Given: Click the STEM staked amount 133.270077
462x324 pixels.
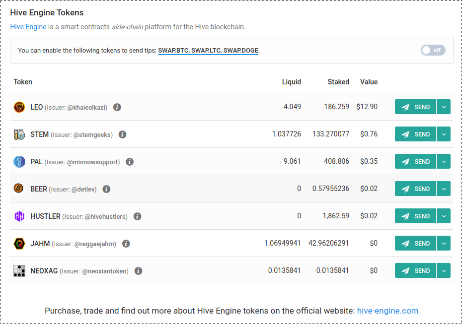Looking at the screenshot, I should click(330, 134).
